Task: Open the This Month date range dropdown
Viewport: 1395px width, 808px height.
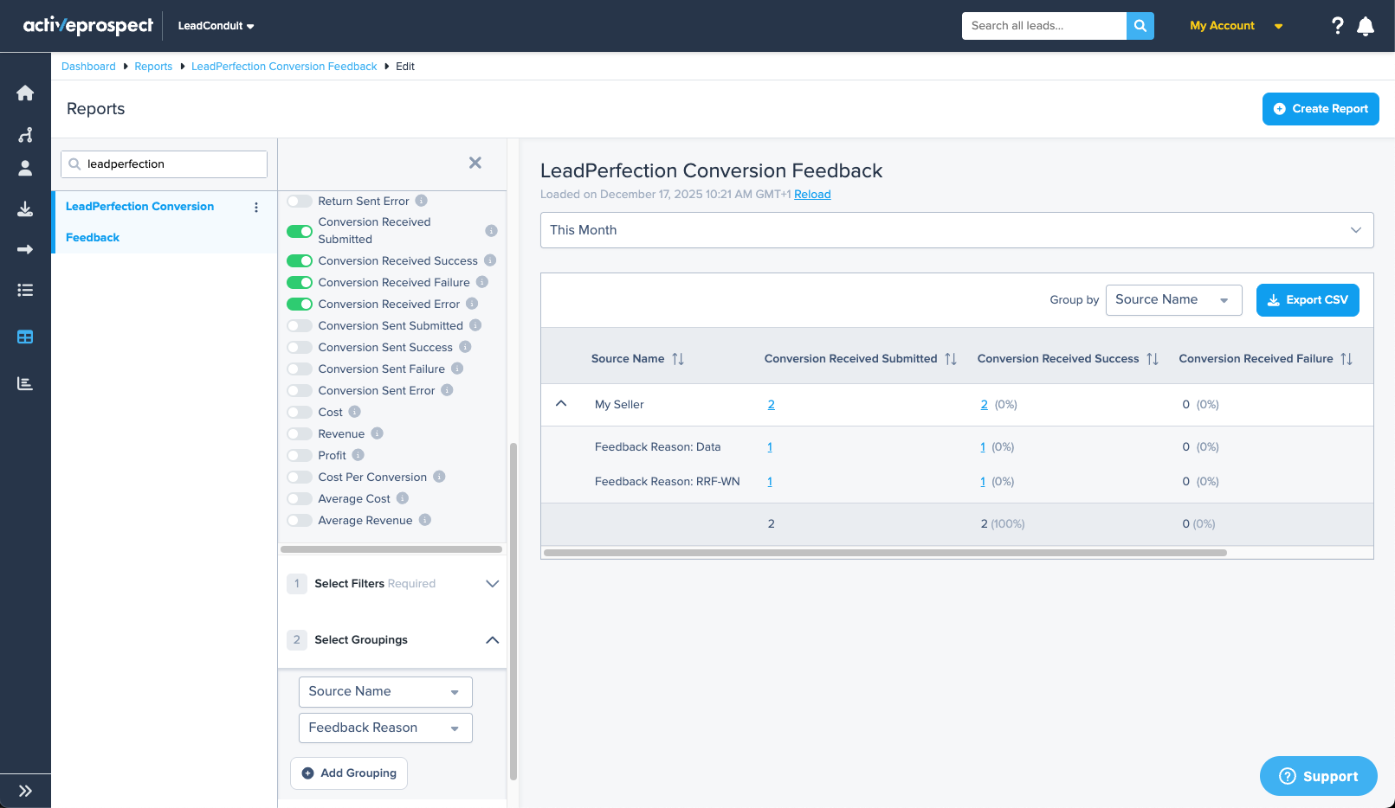Action: [x=957, y=230]
